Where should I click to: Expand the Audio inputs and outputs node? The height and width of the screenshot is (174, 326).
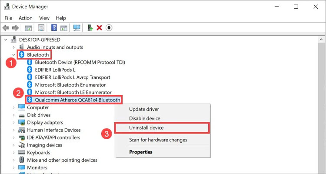[13, 47]
